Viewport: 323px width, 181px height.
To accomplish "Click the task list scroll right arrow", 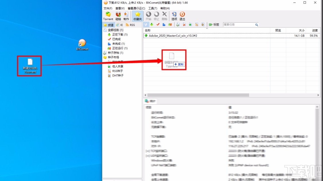I will pyautogui.click(x=318, y=95).
